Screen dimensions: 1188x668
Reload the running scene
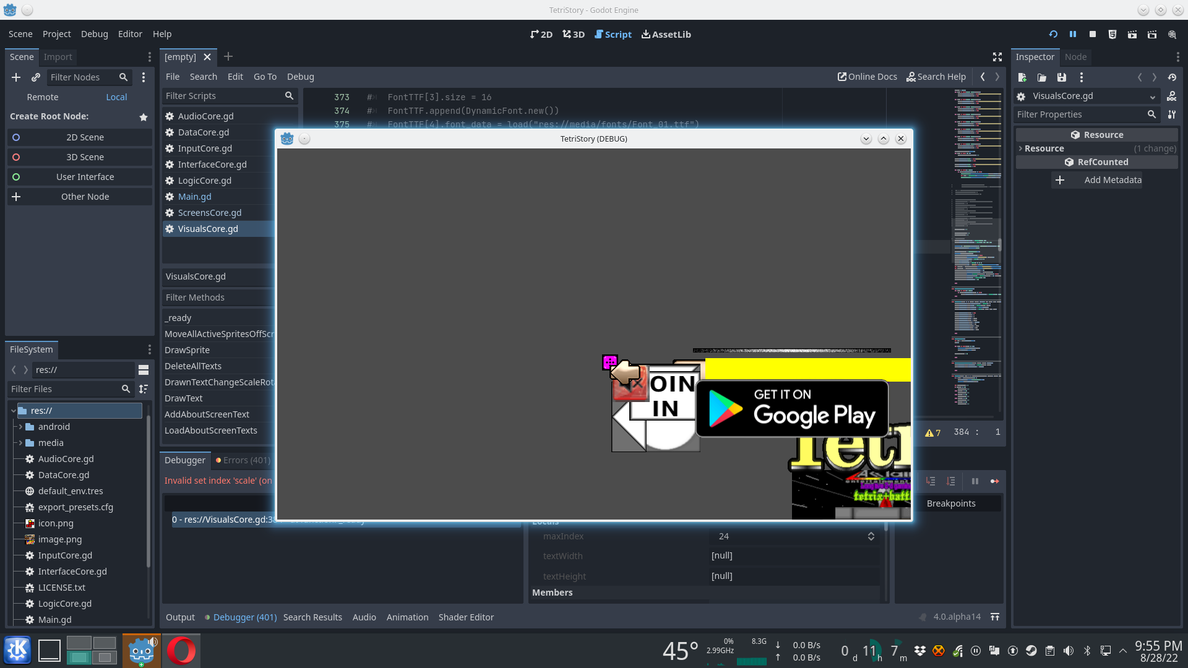pos(1053,34)
